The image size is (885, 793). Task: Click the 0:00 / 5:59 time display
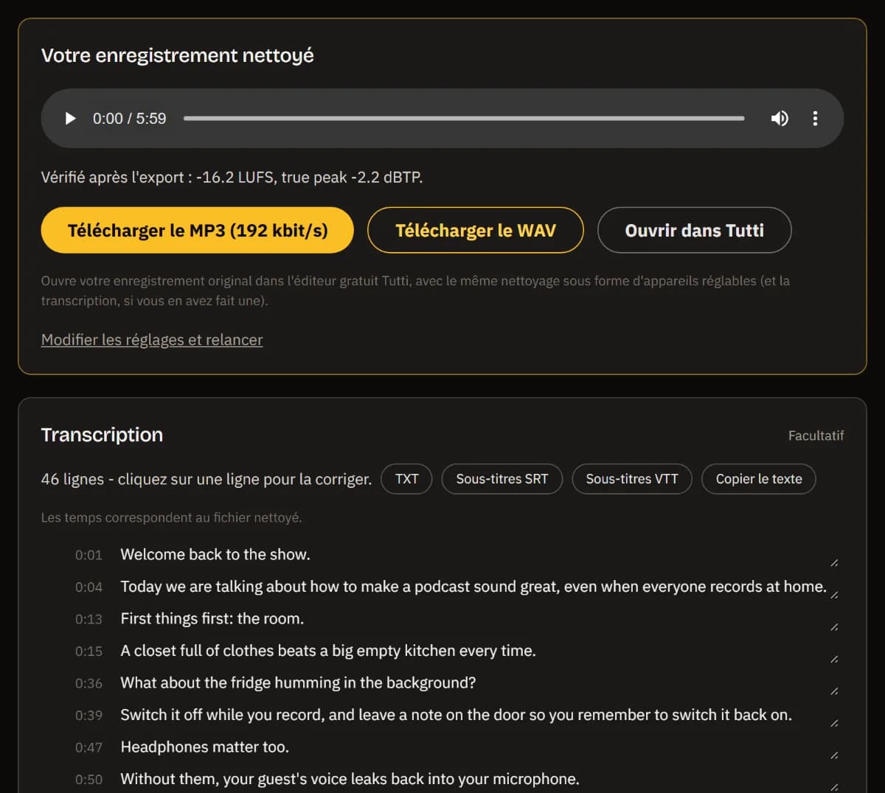129,119
